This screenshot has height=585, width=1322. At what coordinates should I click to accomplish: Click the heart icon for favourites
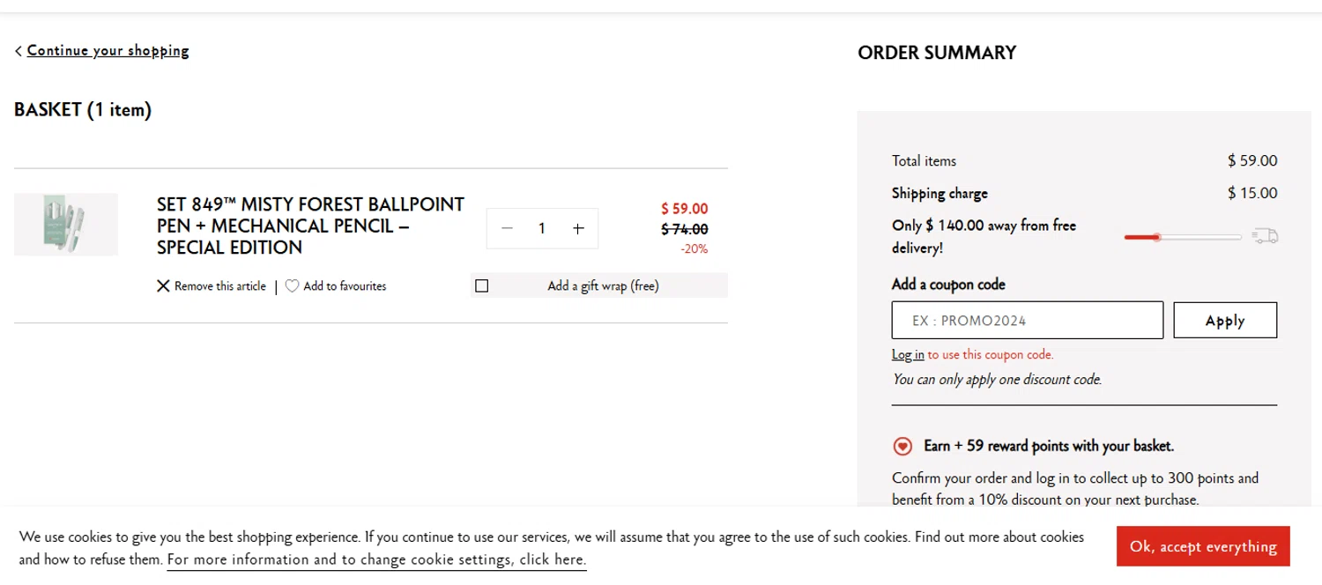click(292, 286)
